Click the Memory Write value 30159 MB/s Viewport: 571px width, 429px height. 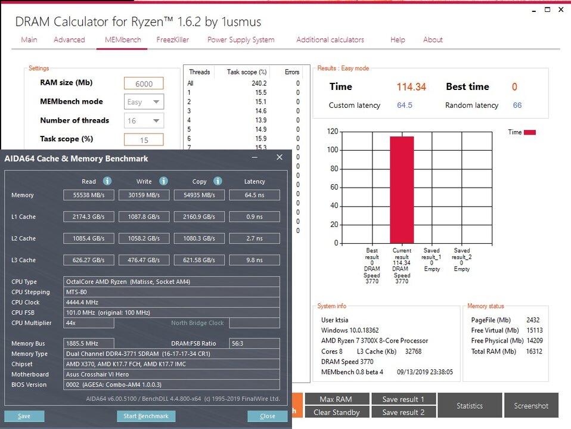pyautogui.click(x=144, y=195)
